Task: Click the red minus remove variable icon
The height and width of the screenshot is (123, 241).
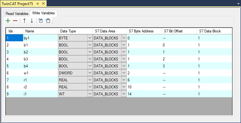Action: [x=15, y=21]
